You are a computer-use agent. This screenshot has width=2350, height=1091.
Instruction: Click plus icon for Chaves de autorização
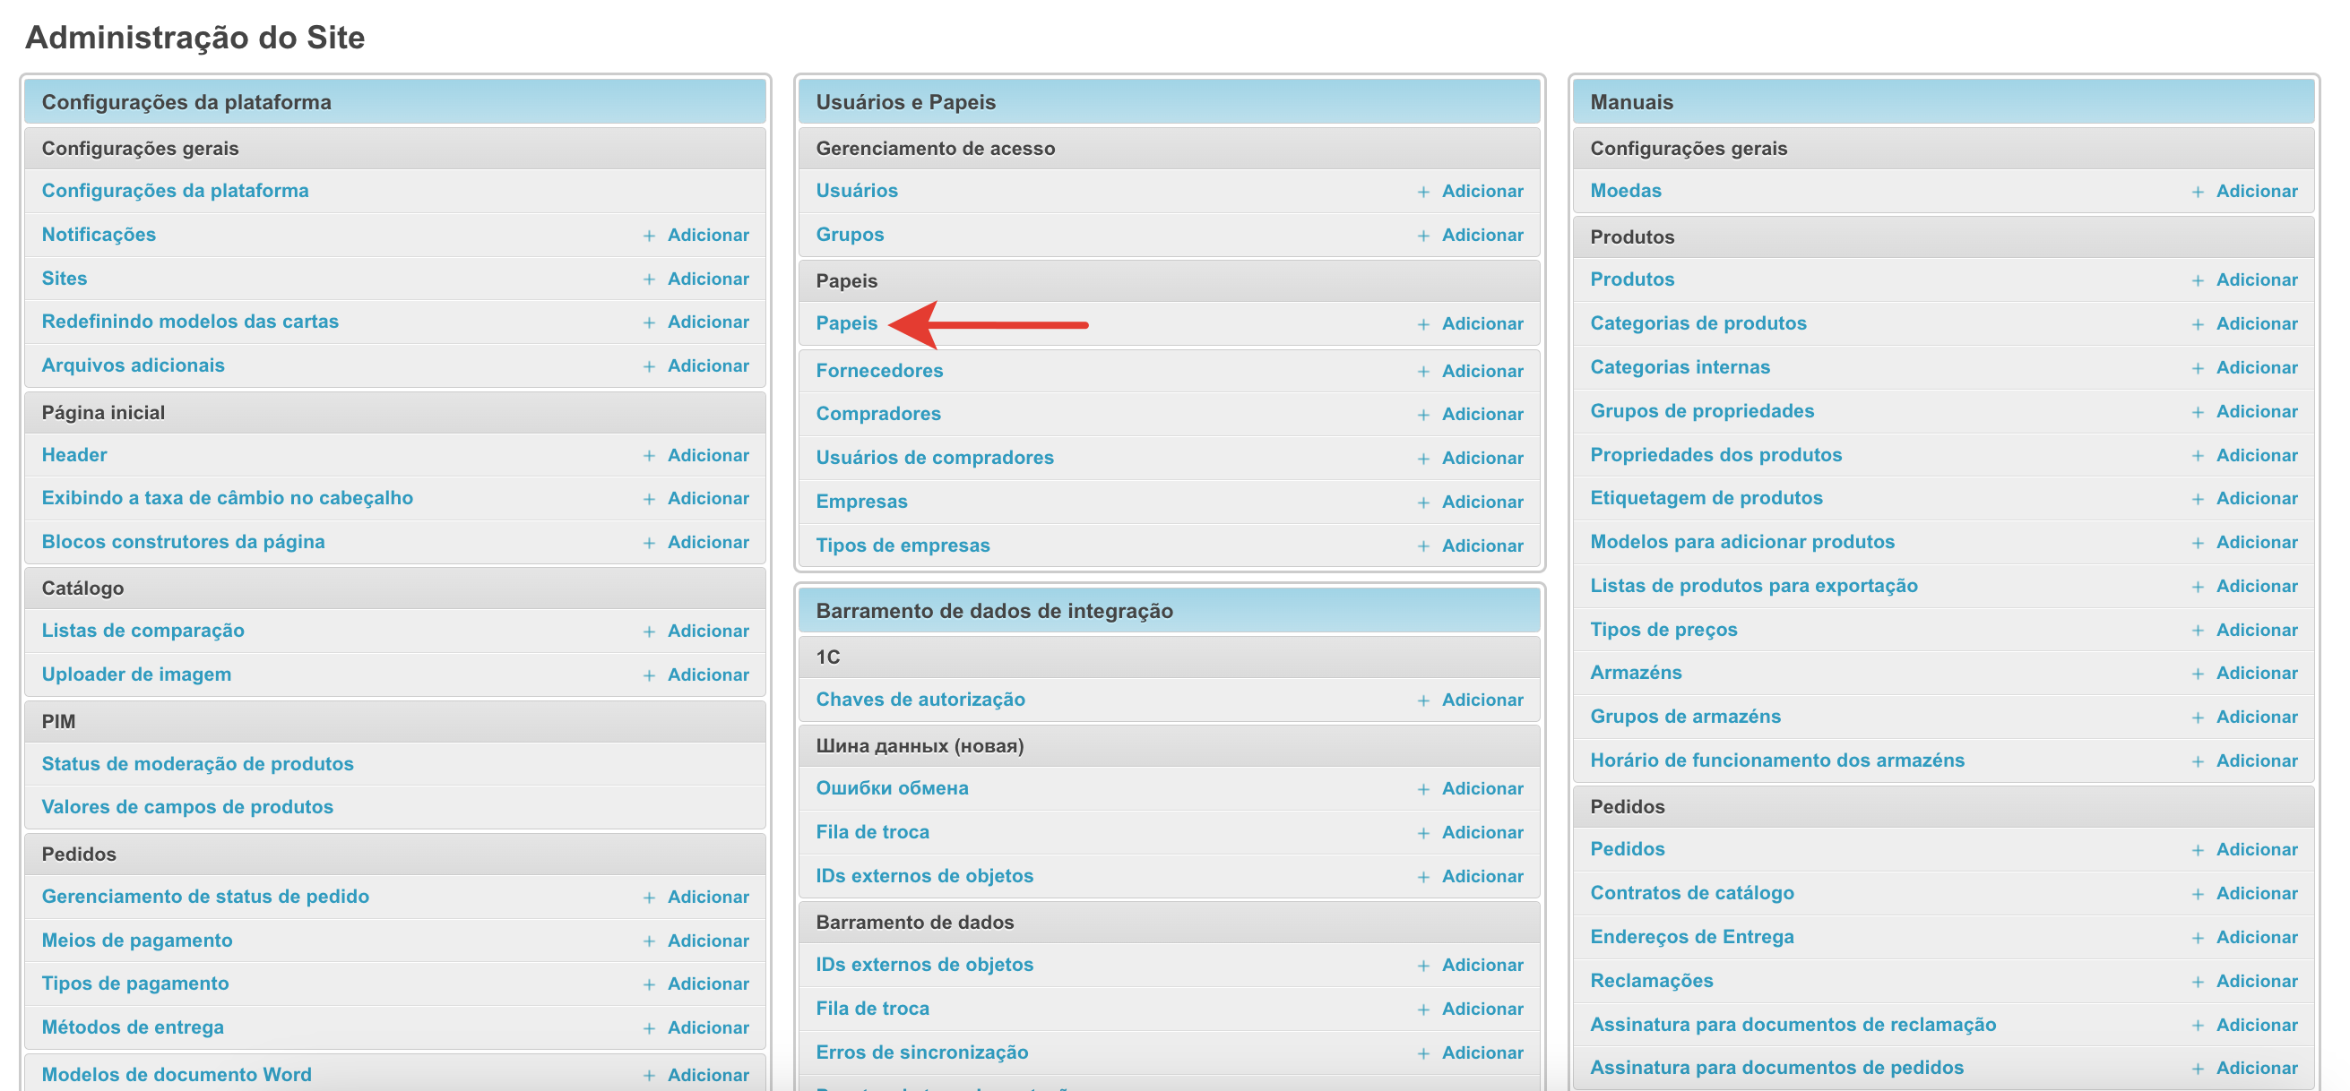click(x=1422, y=700)
